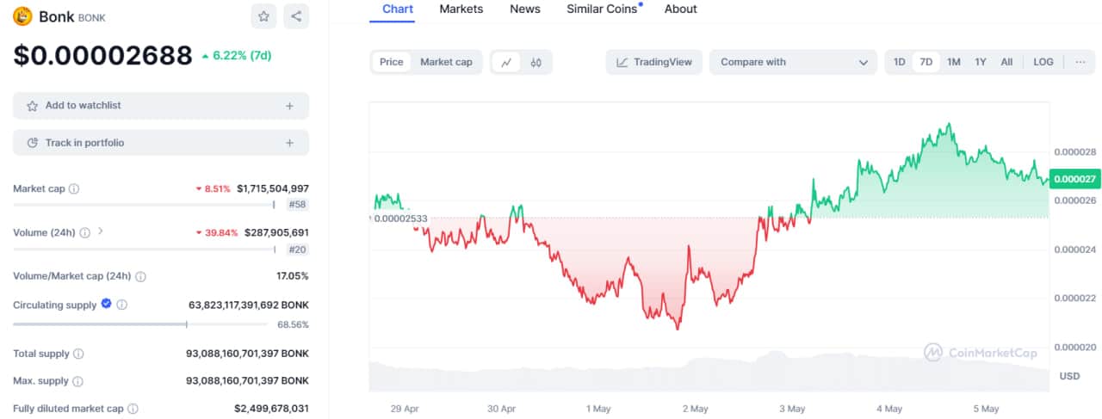Click Volume/Market cap (24h) info icon
Image resolution: width=1102 pixels, height=419 pixels.
click(x=140, y=276)
